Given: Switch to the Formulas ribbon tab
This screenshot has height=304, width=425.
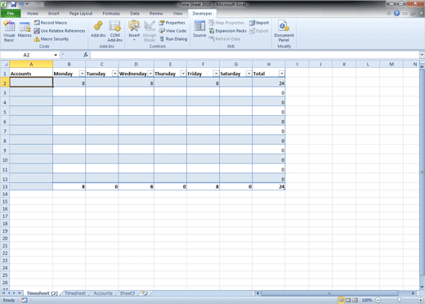Looking at the screenshot, I should [111, 13].
